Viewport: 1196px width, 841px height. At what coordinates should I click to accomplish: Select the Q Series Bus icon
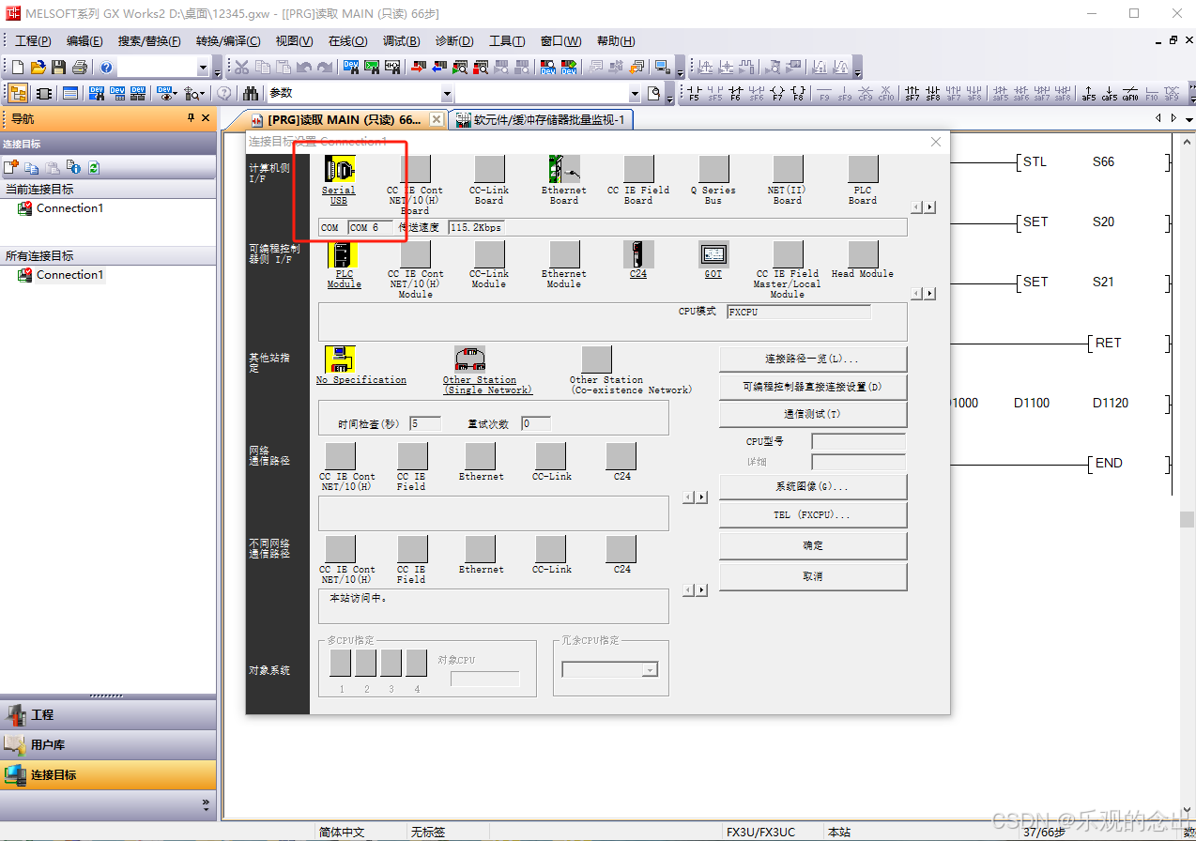click(x=713, y=170)
